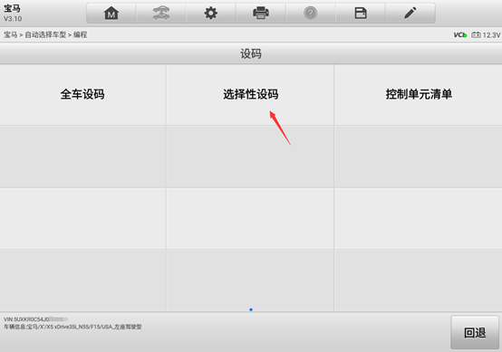The image size is (502, 352).
Task: Open 控制单元清单 option
Action: [419, 95]
